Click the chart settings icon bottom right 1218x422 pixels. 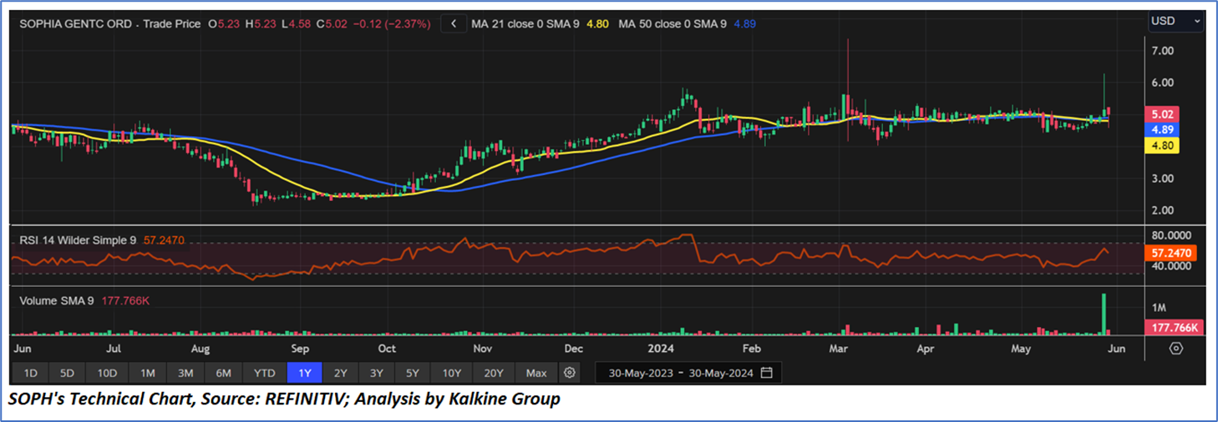(x=1176, y=349)
